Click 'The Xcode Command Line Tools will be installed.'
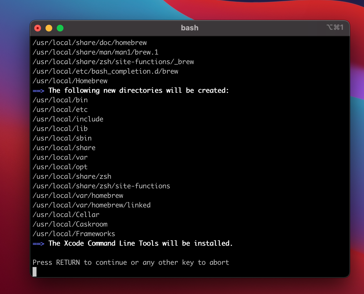 (141, 243)
